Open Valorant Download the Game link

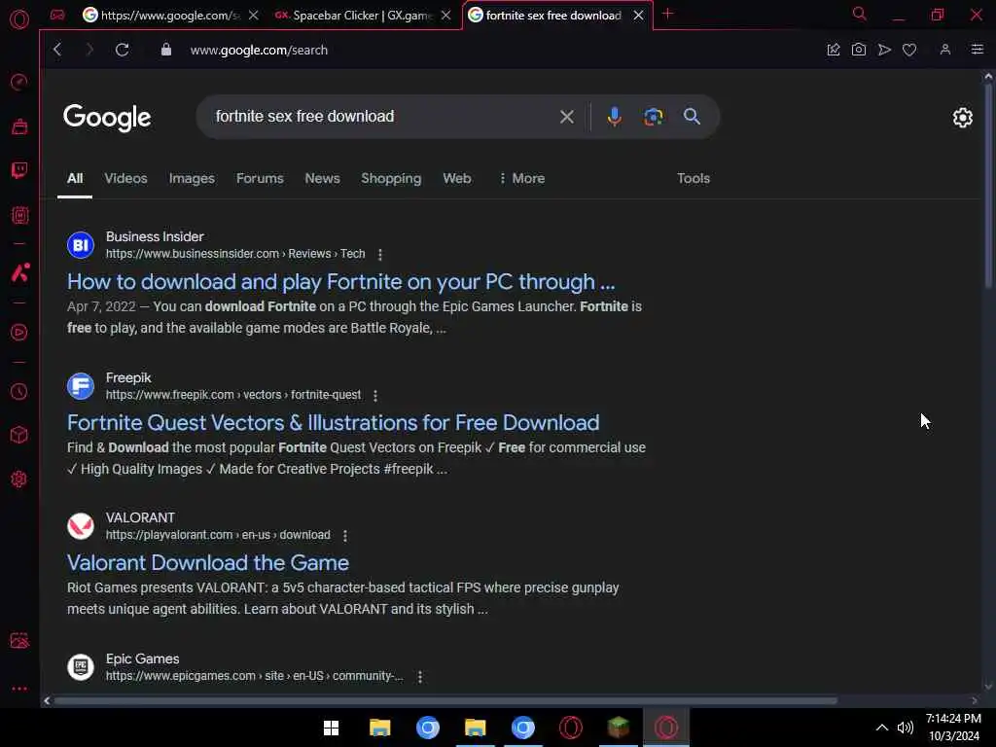point(208,563)
